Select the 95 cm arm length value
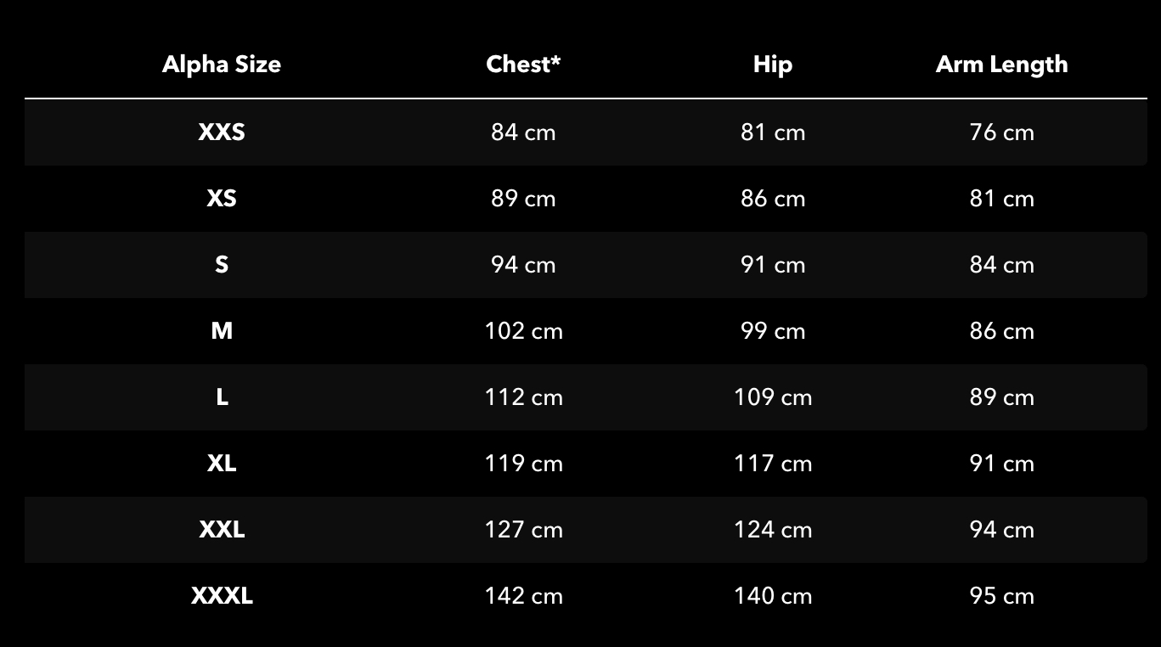Viewport: 1161px width, 647px height. (1002, 596)
